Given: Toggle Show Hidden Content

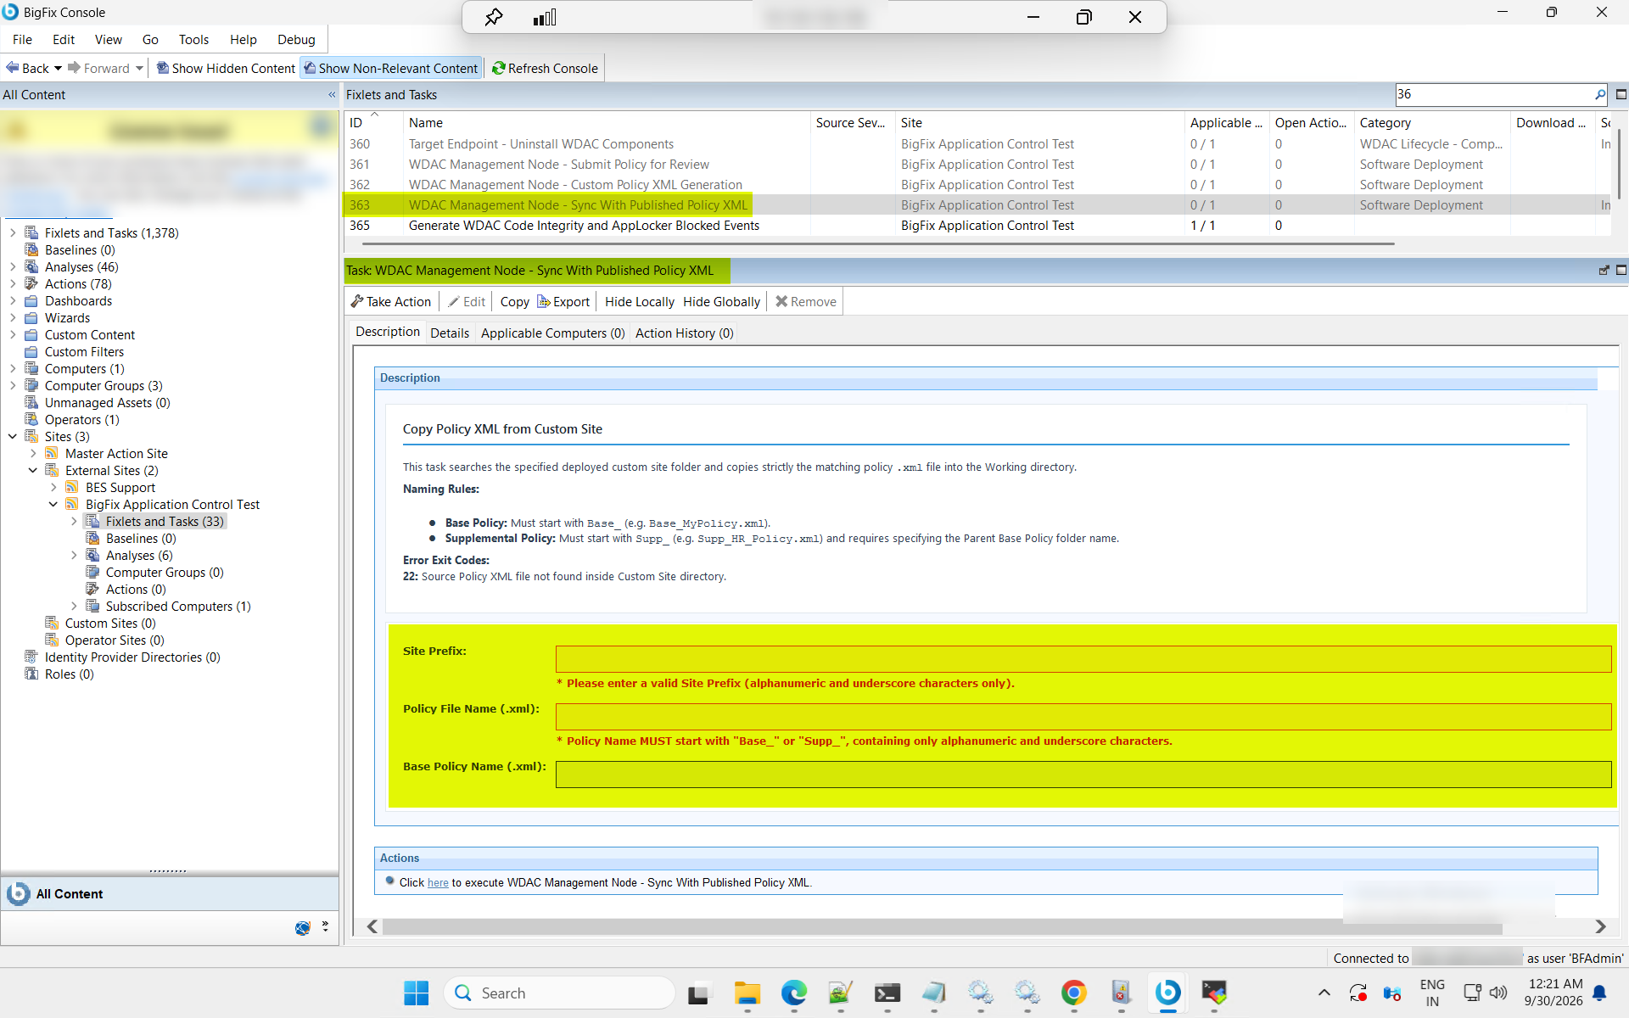Looking at the screenshot, I should 226,68.
